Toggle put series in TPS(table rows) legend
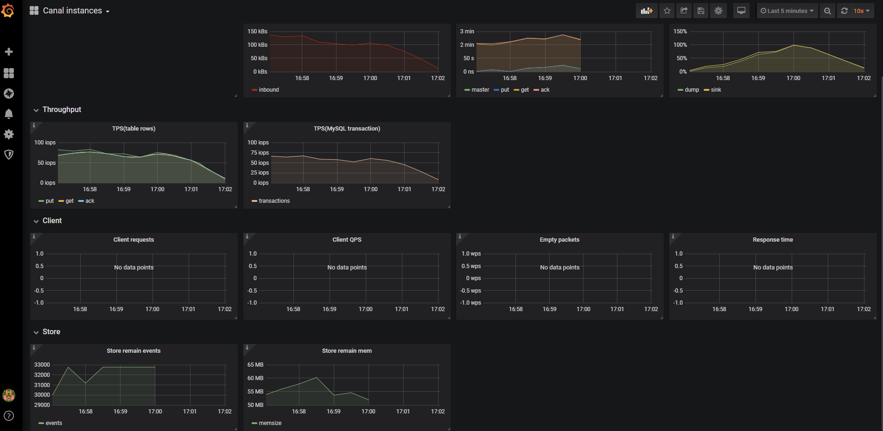The height and width of the screenshot is (431, 883). [50, 201]
